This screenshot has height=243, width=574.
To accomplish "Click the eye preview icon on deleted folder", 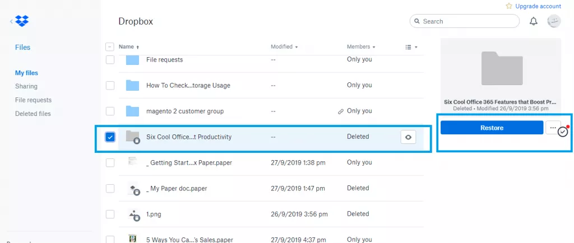I will point(408,137).
